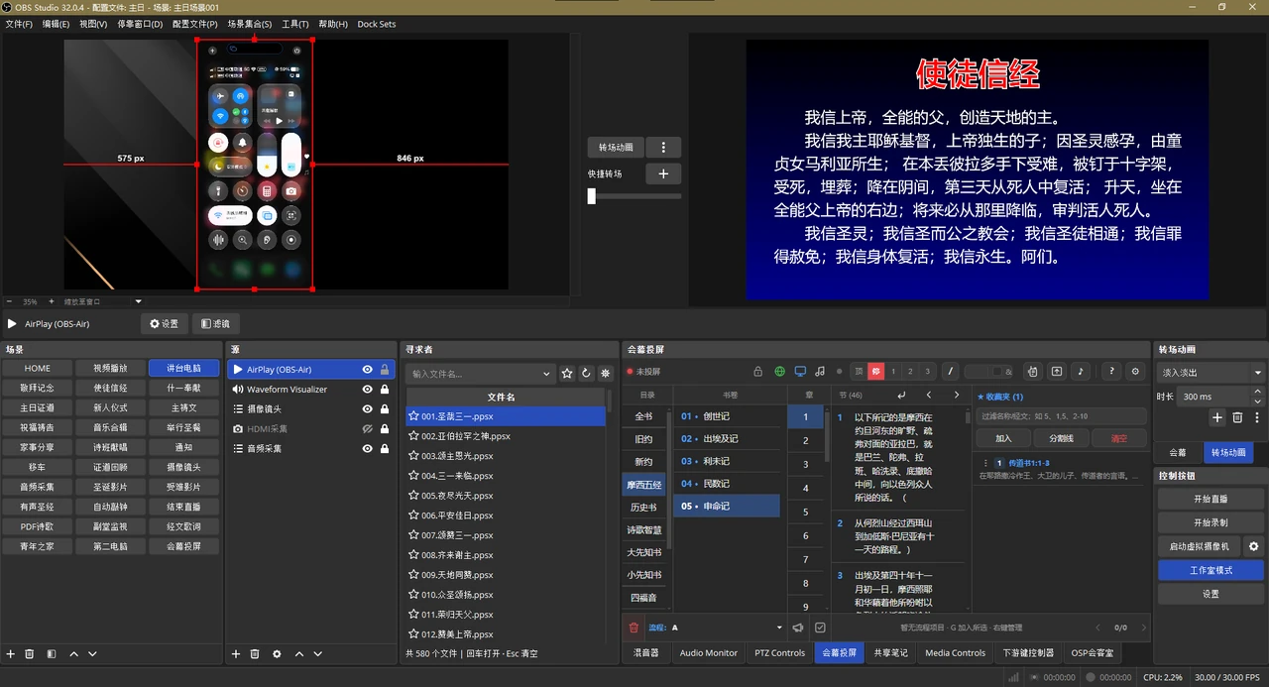1269x687 pixels.
Task: Select the red 修 mode button
Action: (876, 372)
